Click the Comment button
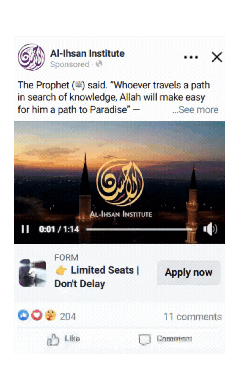 click(x=165, y=339)
